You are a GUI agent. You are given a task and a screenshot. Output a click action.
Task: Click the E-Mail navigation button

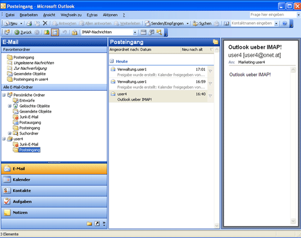54,169
